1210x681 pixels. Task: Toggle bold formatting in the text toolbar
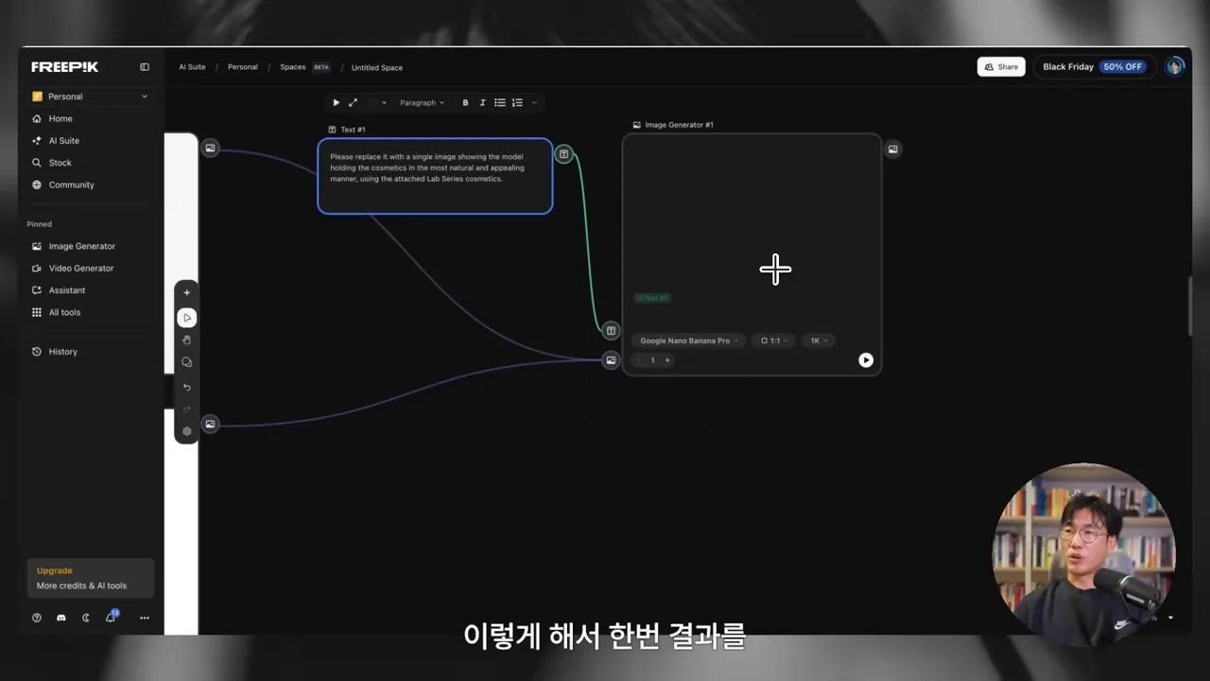point(465,102)
